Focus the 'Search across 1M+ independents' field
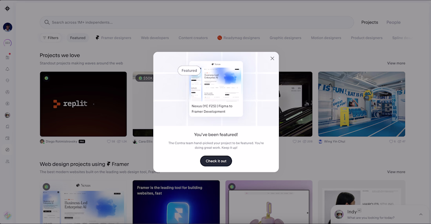This screenshot has height=224, width=431. [197, 22]
